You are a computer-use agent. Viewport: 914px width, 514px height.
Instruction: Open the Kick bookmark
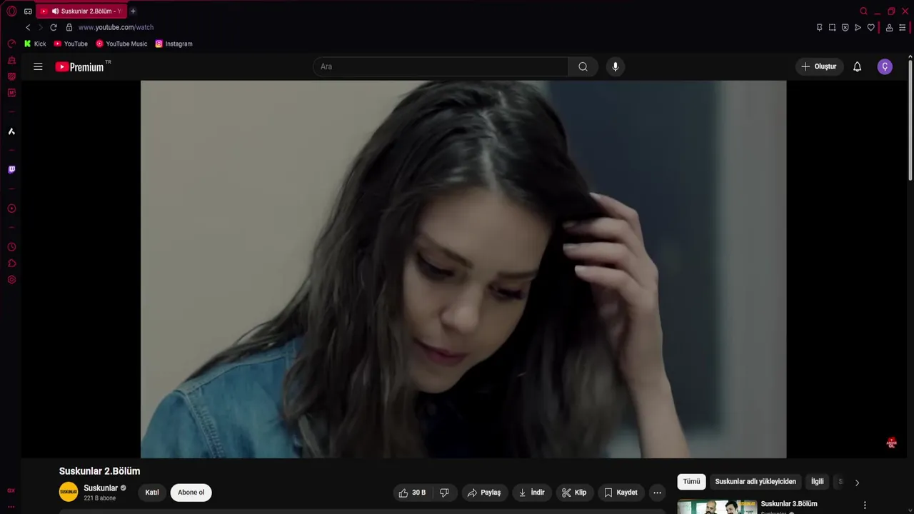click(35, 44)
